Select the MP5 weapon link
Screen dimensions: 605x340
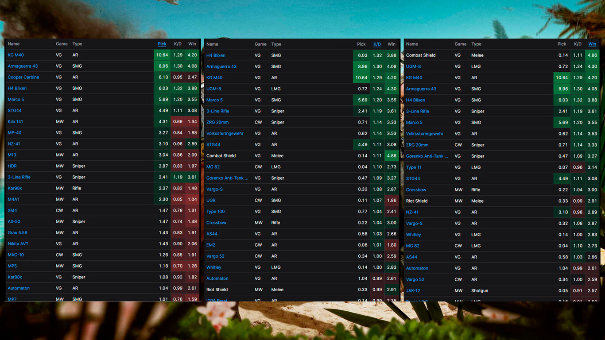(12, 266)
